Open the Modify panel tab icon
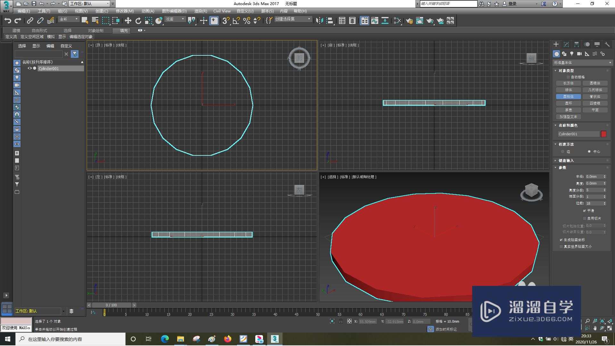615x346 pixels. (566, 44)
